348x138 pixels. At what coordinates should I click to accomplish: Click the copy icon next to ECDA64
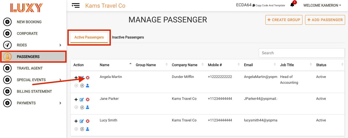click(x=254, y=6)
